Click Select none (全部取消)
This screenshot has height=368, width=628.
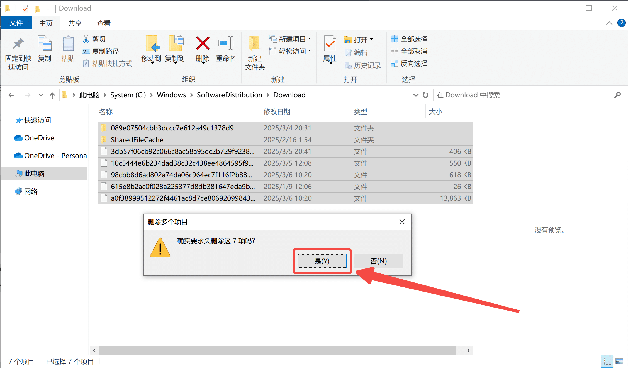pos(409,51)
